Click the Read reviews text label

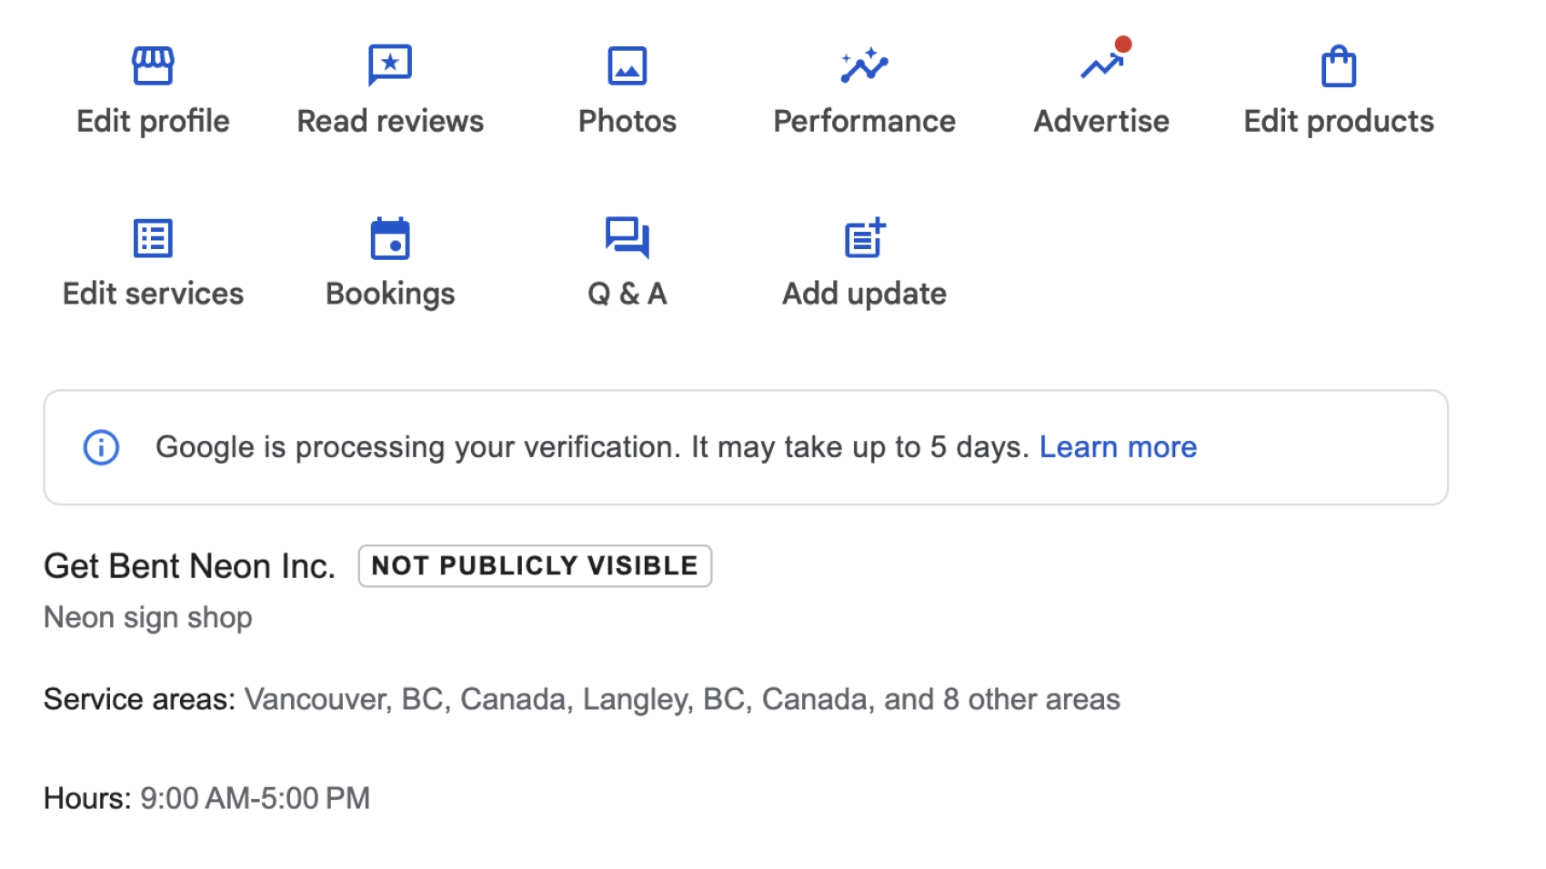[390, 121]
